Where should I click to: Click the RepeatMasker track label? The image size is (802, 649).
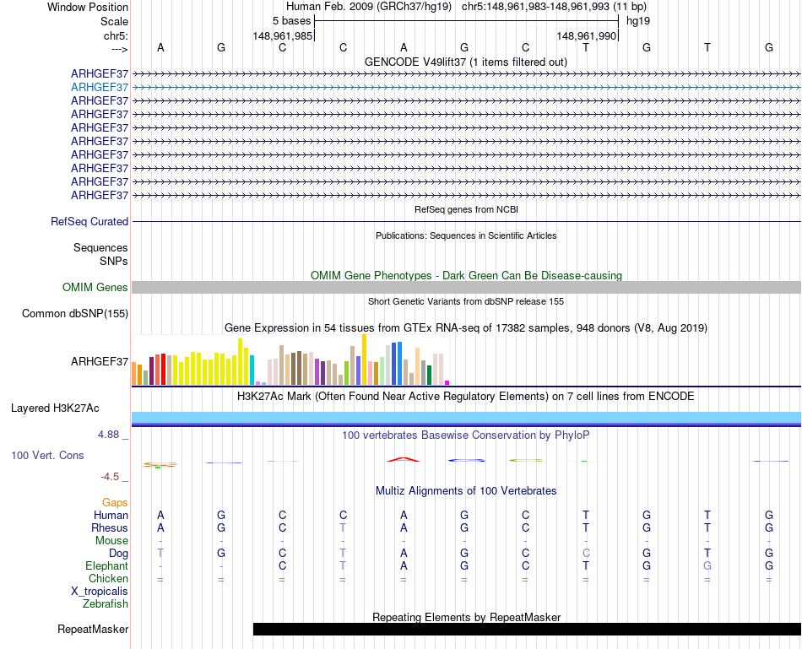pos(93,629)
